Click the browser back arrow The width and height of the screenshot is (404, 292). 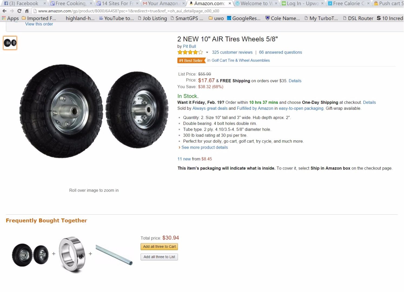pos(4,11)
